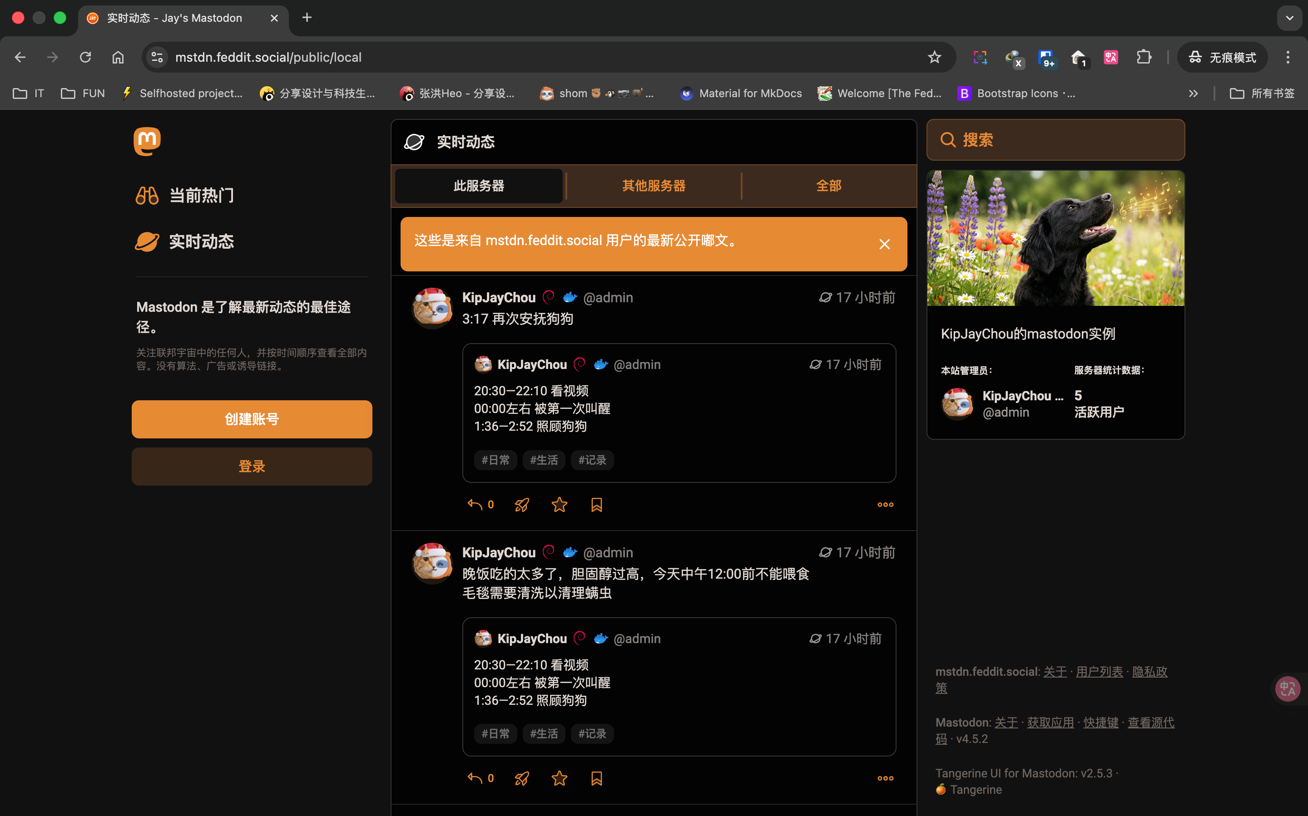Click the 创建账号 button
Image resolution: width=1308 pixels, height=816 pixels.
pos(252,419)
